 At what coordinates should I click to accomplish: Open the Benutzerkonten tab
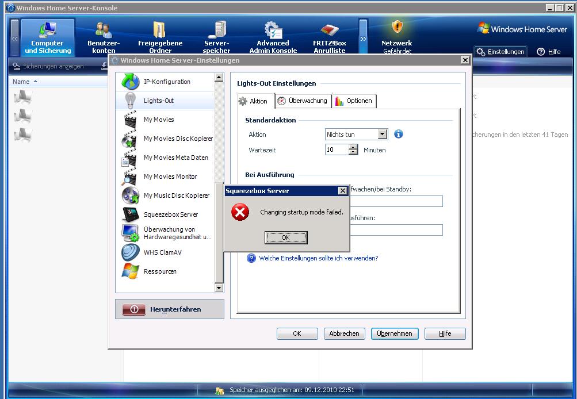104,37
